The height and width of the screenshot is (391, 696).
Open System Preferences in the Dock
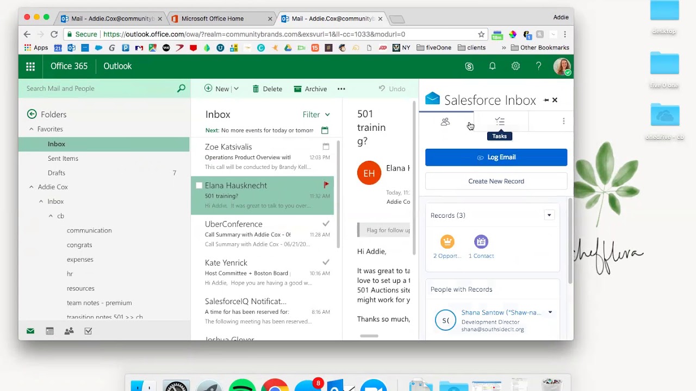coord(176,385)
